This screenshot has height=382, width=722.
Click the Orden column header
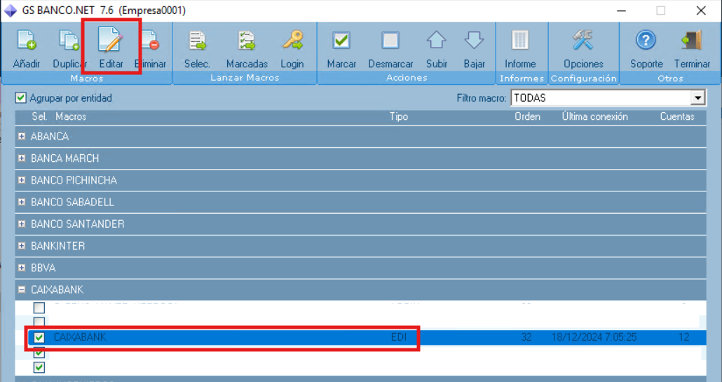pyautogui.click(x=527, y=116)
